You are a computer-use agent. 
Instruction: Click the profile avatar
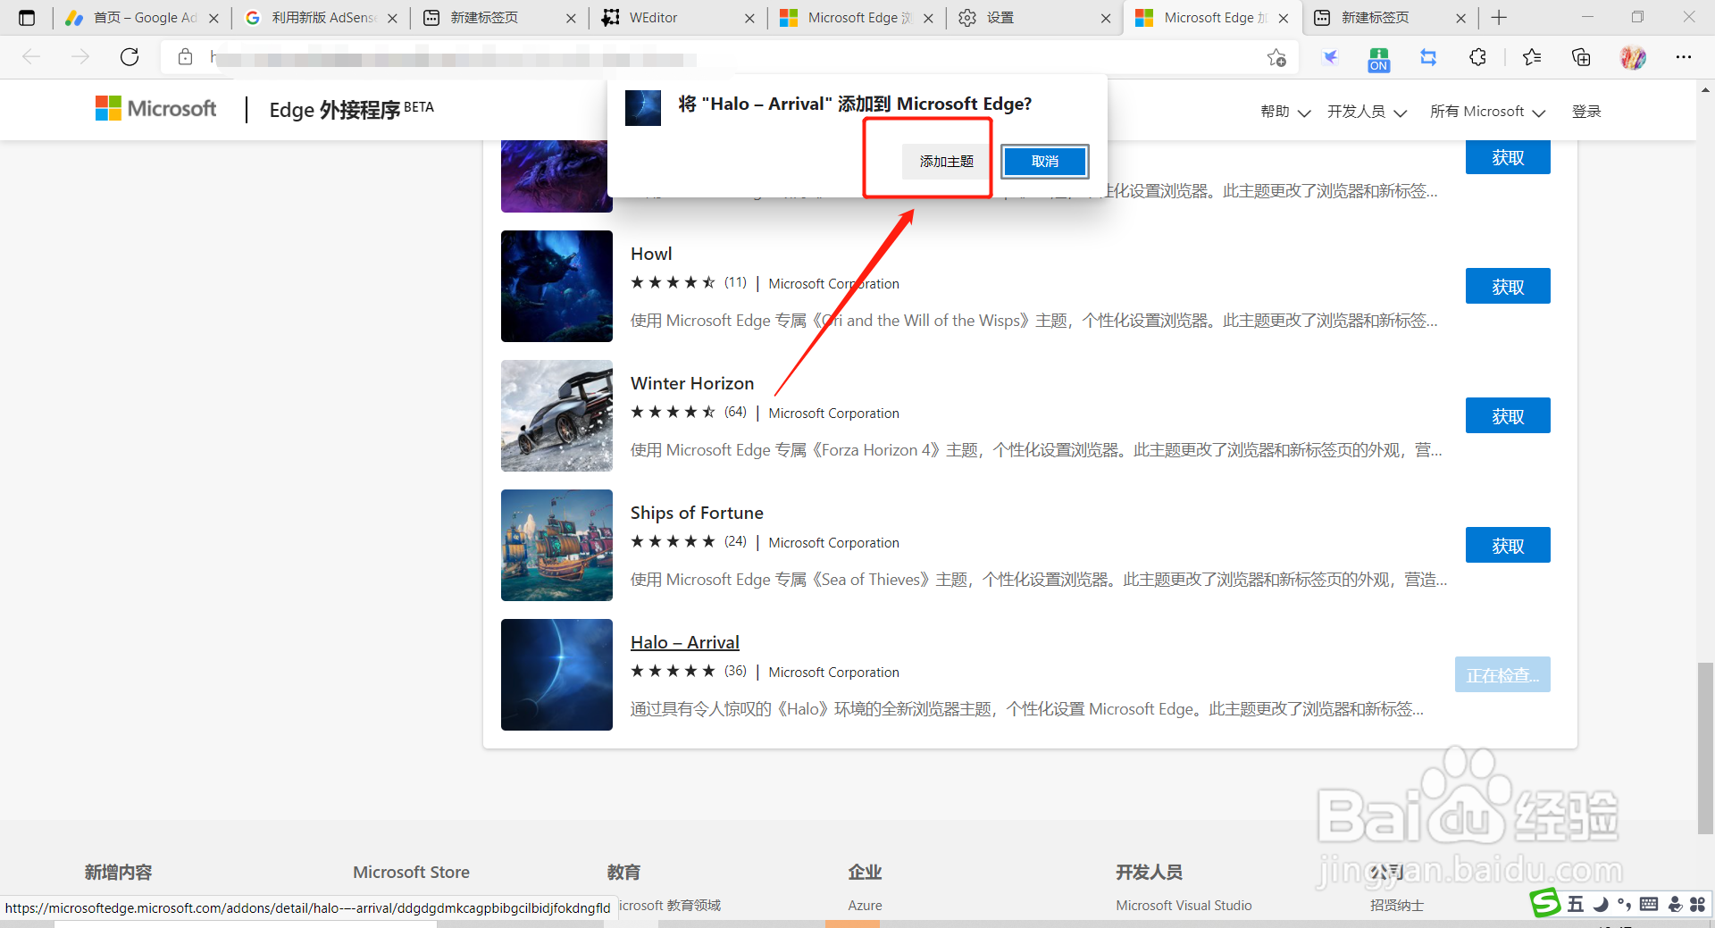click(1633, 57)
